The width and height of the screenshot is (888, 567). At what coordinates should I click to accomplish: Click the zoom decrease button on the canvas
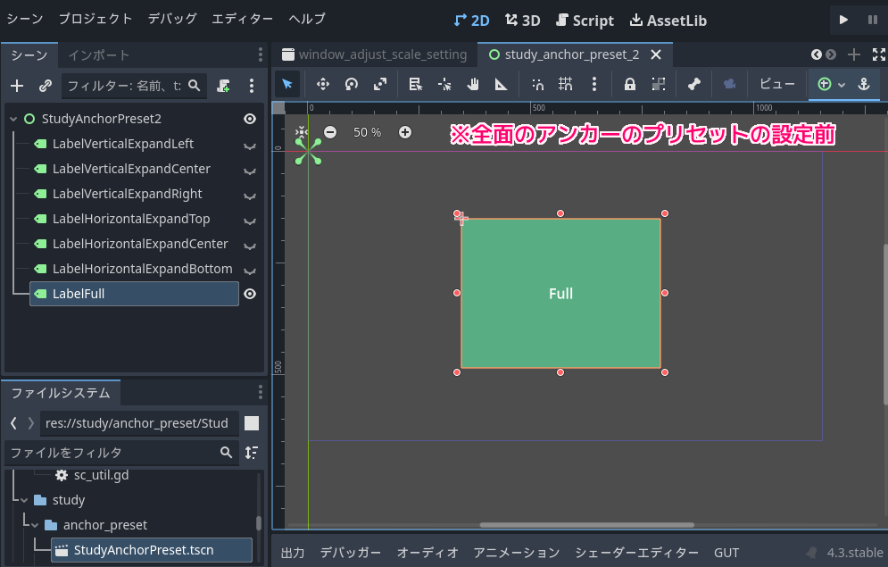(330, 131)
